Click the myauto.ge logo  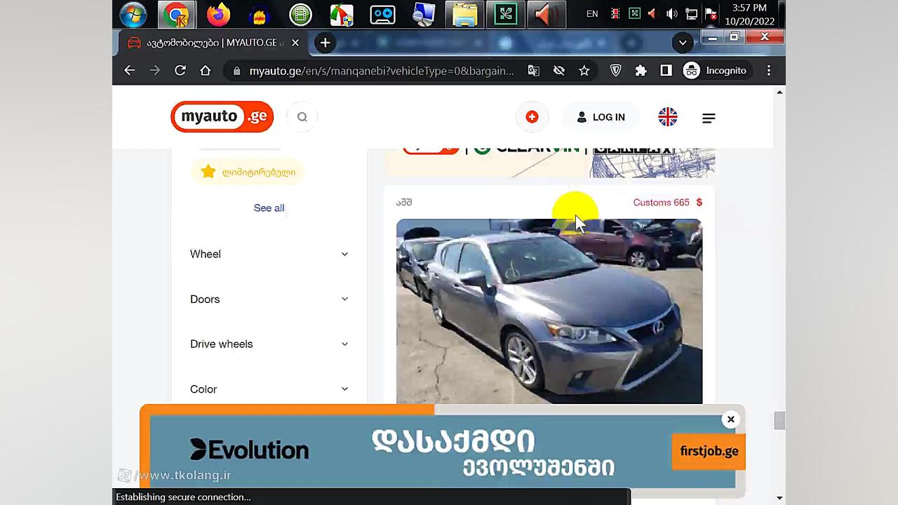click(x=222, y=116)
